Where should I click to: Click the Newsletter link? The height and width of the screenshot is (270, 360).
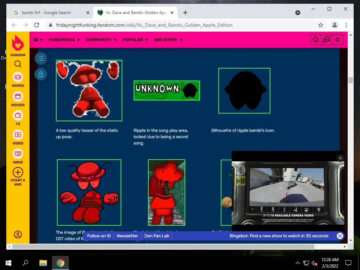127,236
